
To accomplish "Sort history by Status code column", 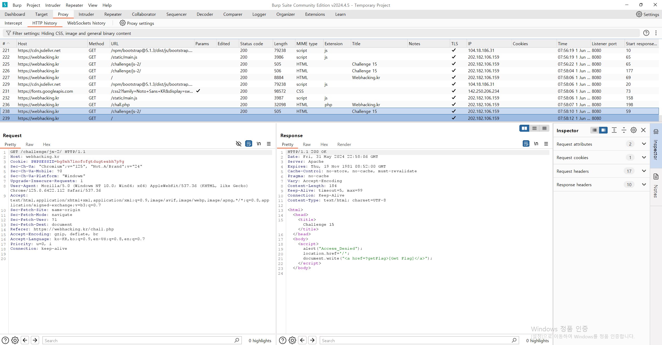I will (255, 43).
